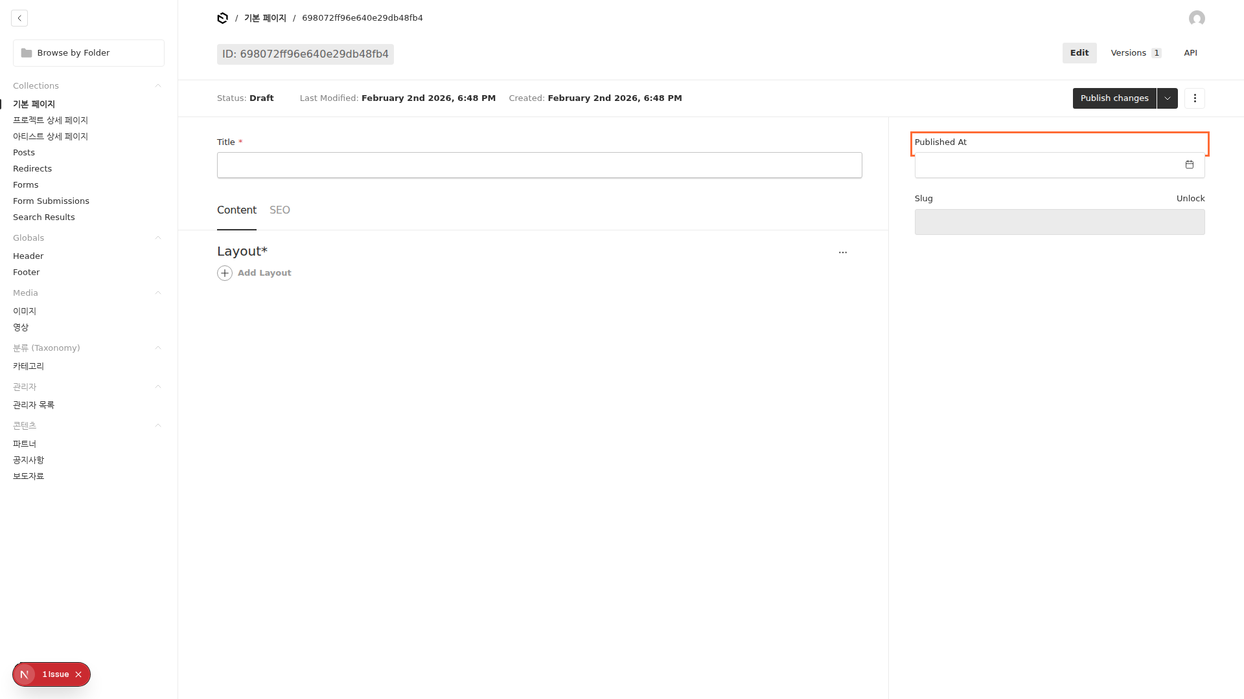Screen dimensions: 1244x699
Task: Open the Next.js dev tools indicator
Action: pyautogui.click(x=25, y=674)
